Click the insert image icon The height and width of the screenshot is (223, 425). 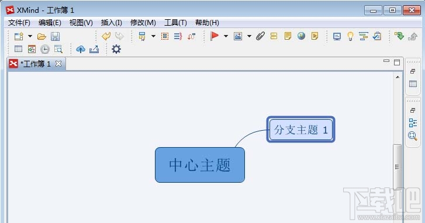tap(238, 36)
